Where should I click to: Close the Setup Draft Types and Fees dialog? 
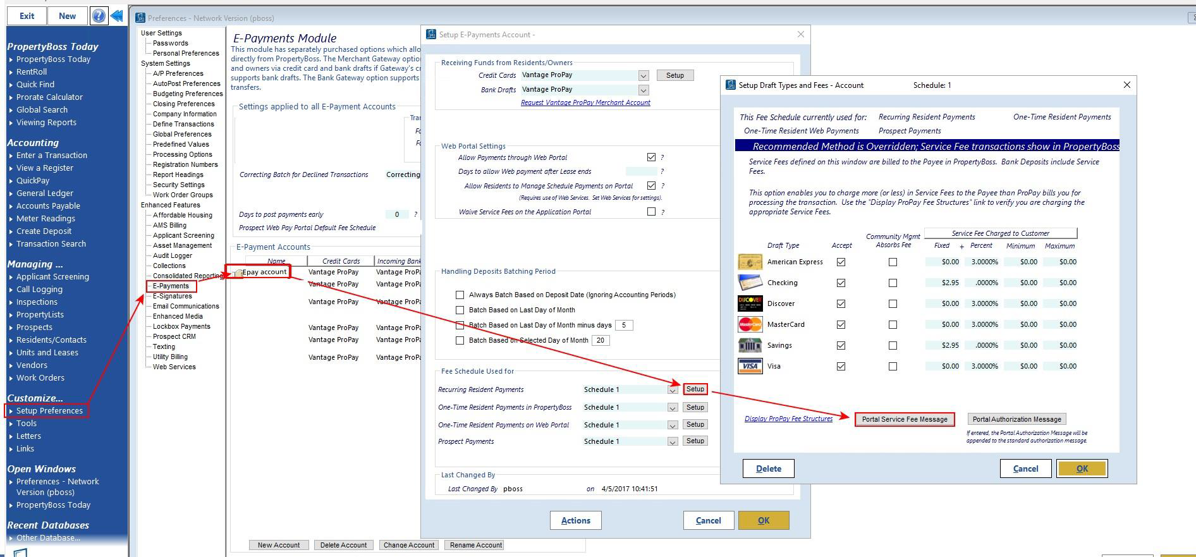[x=1126, y=85]
